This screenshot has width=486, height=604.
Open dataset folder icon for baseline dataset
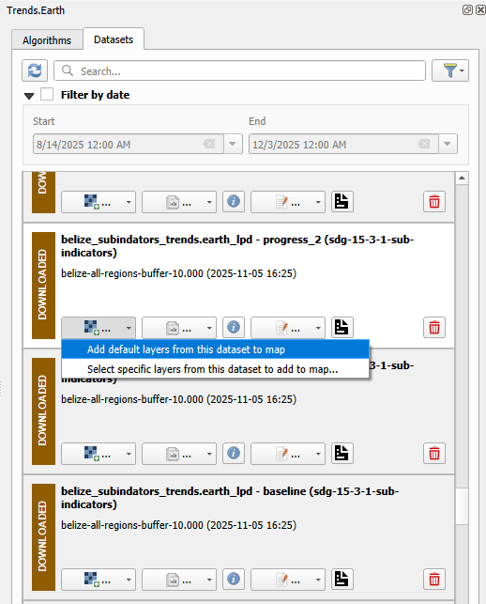342,579
